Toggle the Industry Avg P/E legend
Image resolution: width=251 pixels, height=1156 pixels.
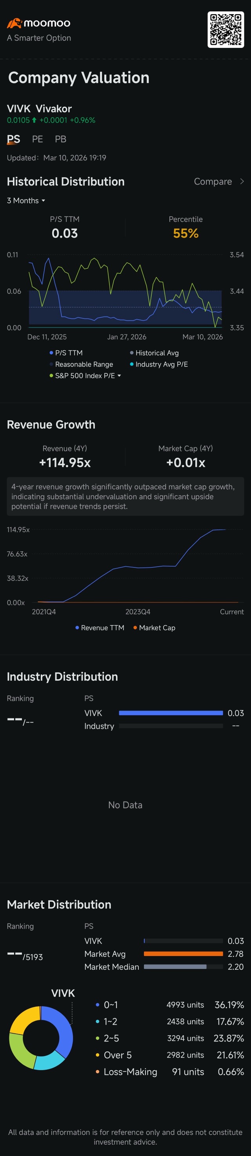coord(158,364)
